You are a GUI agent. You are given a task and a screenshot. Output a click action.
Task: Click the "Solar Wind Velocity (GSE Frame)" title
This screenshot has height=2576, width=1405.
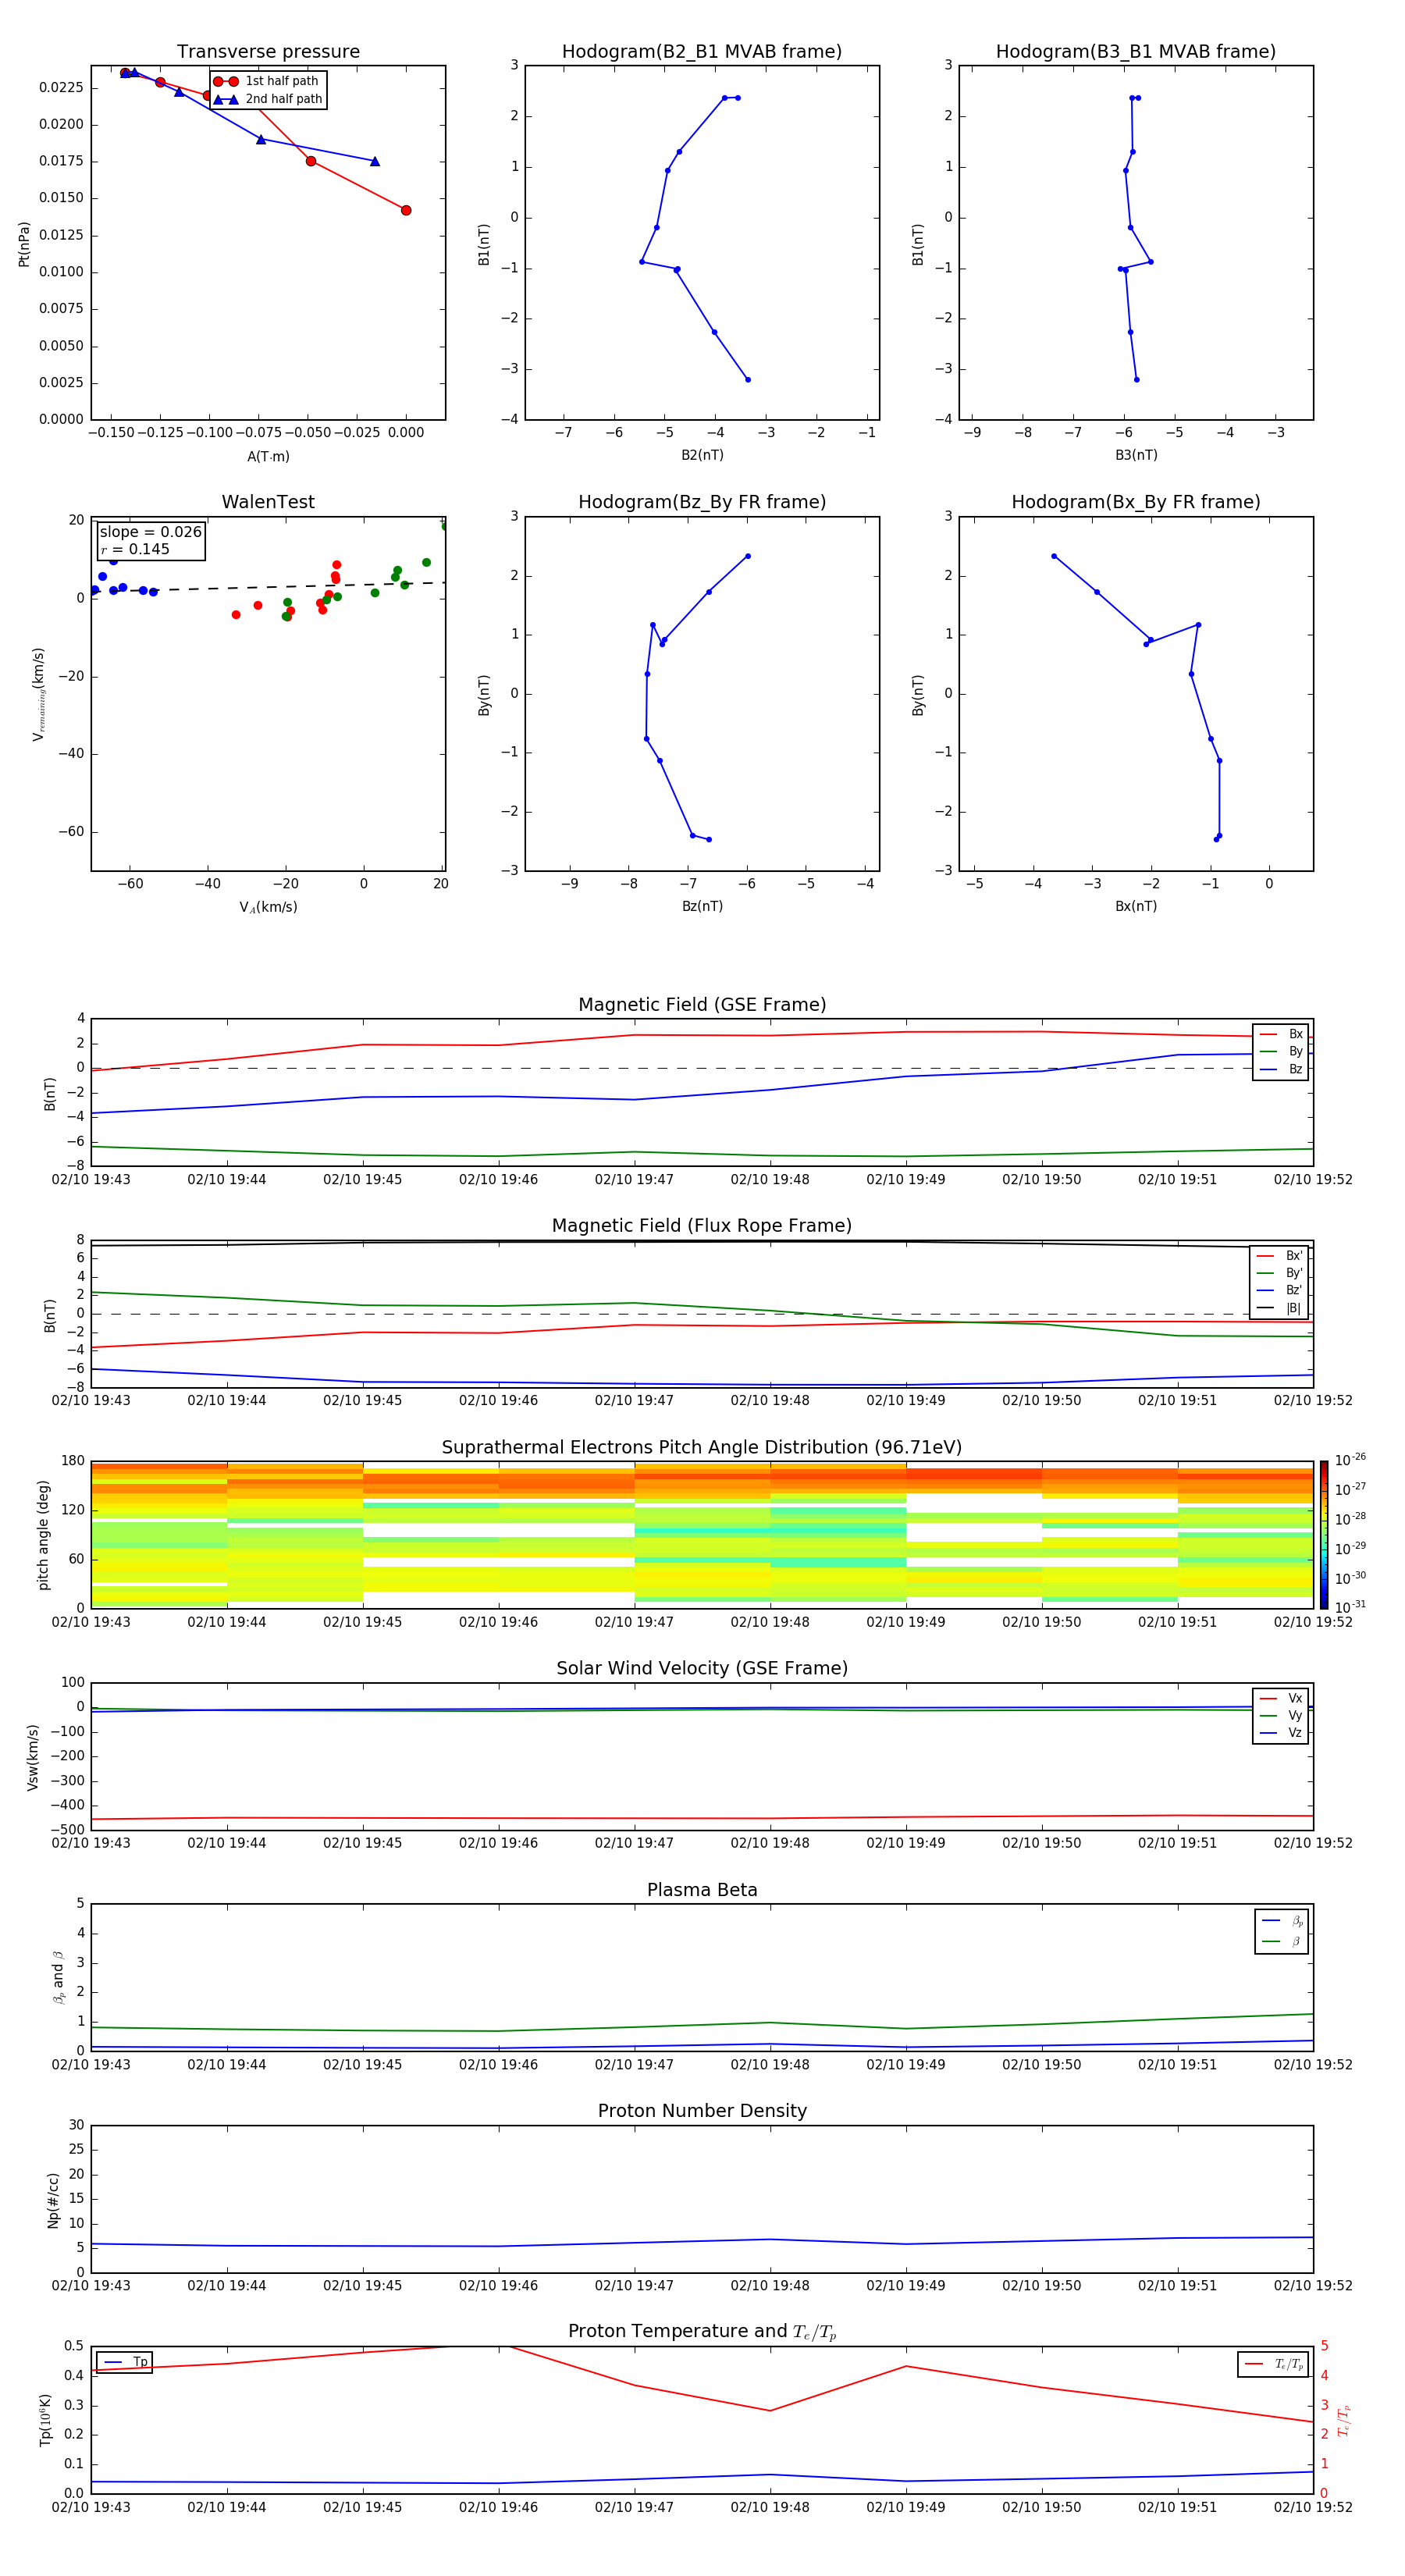[702, 1669]
